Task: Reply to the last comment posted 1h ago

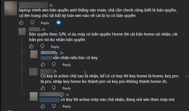Action: pos(66,106)
